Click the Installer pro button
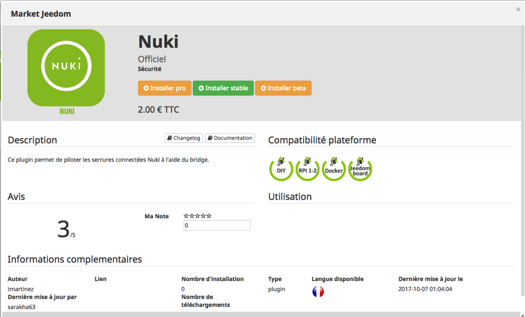The width and height of the screenshot is (525, 317). (x=165, y=88)
